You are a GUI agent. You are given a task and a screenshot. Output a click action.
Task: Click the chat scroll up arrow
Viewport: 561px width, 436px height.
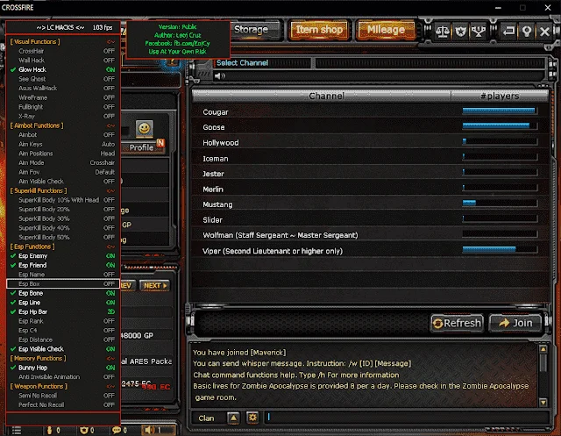click(x=543, y=349)
